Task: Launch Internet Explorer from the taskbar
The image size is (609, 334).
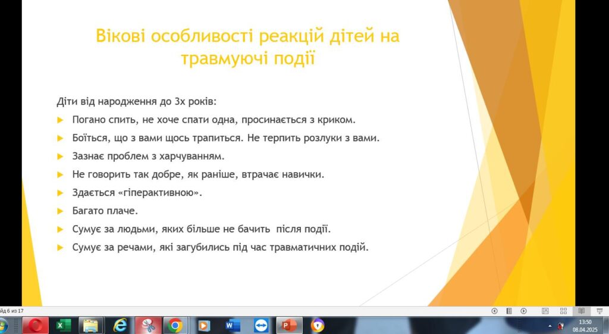Action: coord(119,326)
